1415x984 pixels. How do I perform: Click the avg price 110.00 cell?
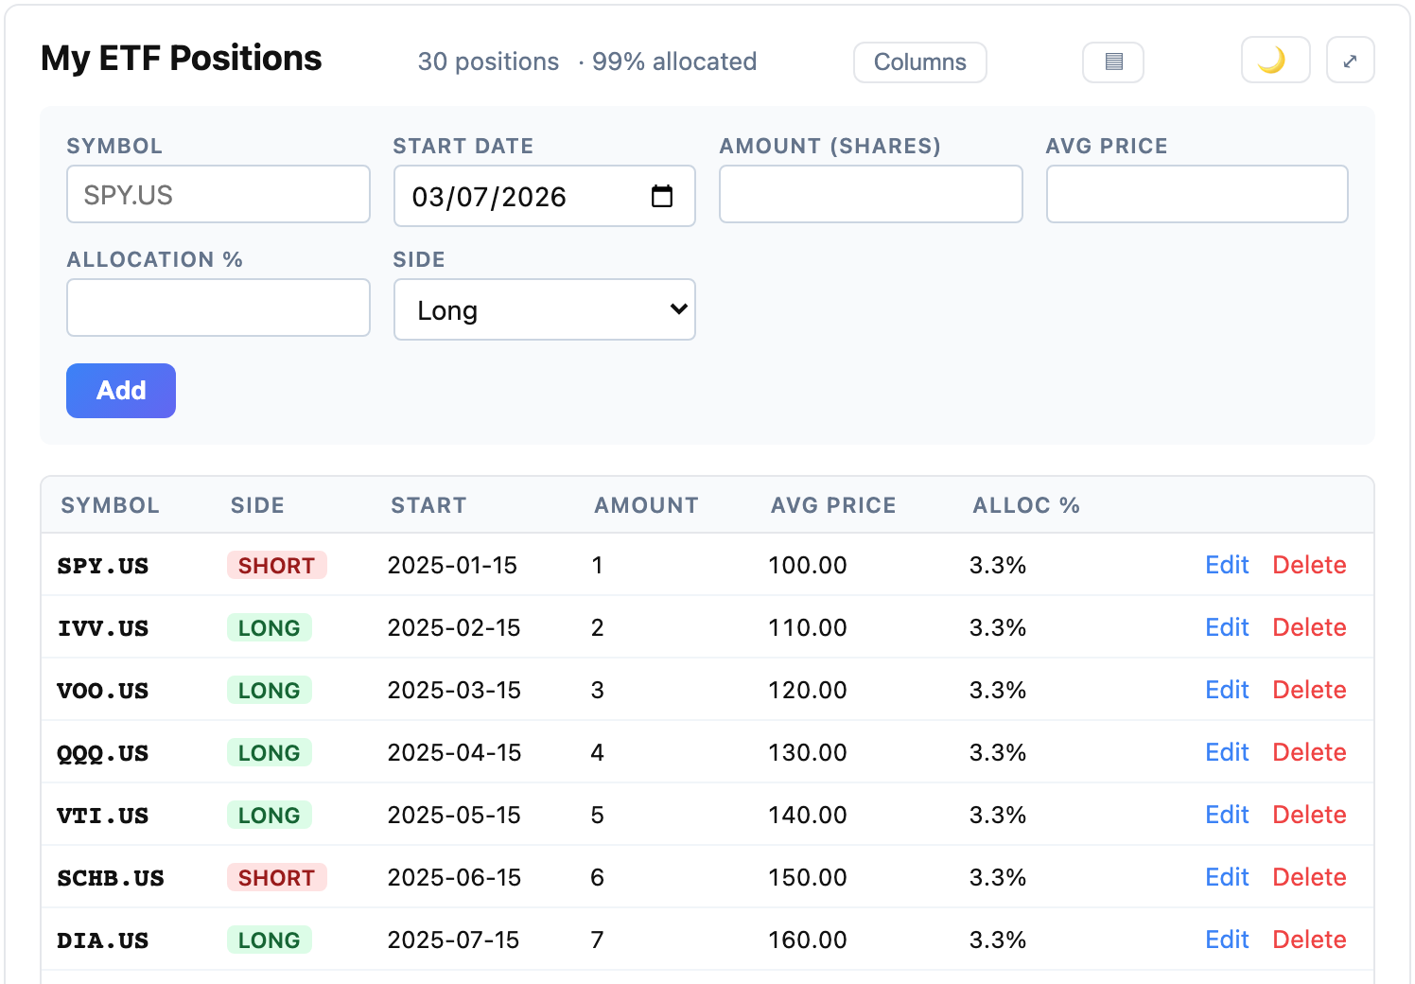point(807,627)
